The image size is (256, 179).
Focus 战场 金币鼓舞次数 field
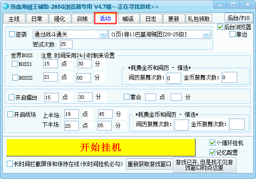(237, 124)
